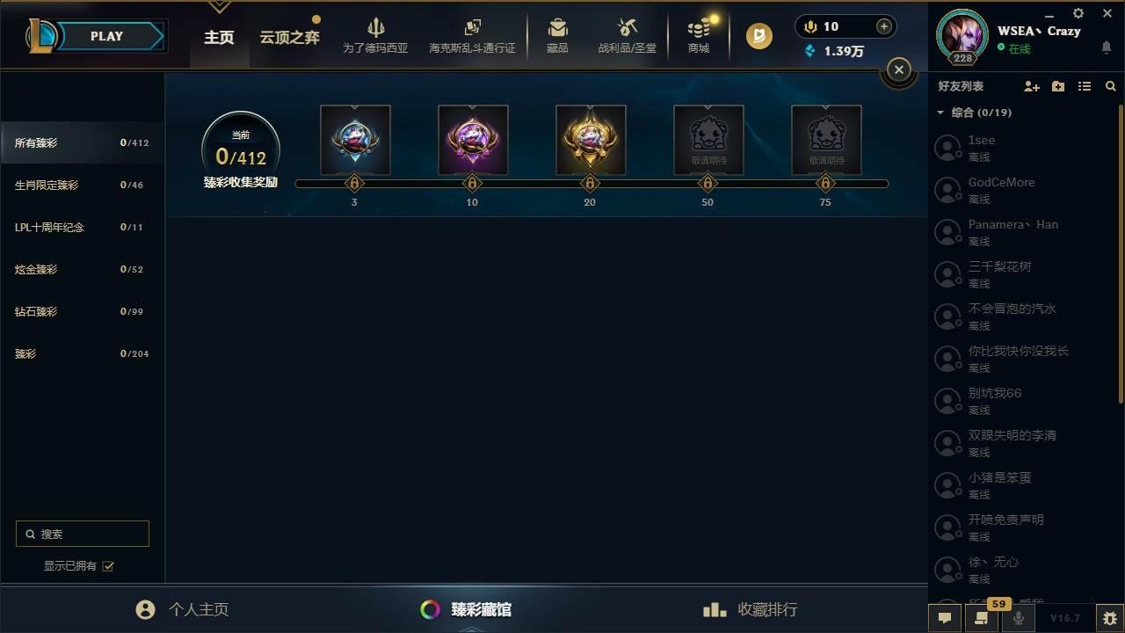This screenshot has height=633, width=1125.
Task: Open friends list view options icon
Action: (x=1085, y=86)
